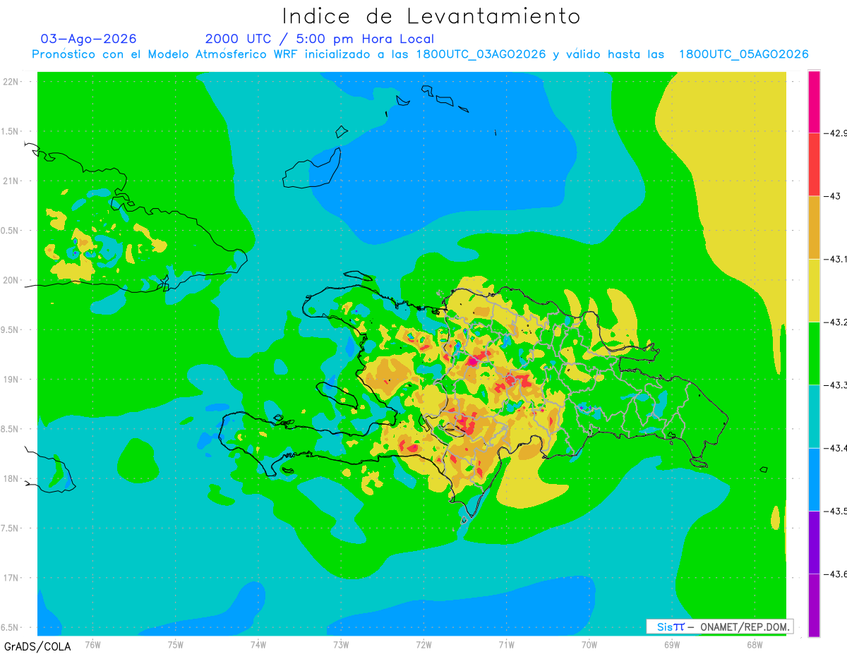Select the longitude label "72W"

coord(423,644)
